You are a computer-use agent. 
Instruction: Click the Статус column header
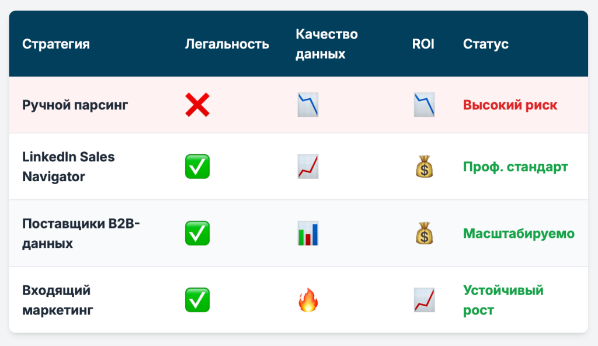(x=485, y=44)
